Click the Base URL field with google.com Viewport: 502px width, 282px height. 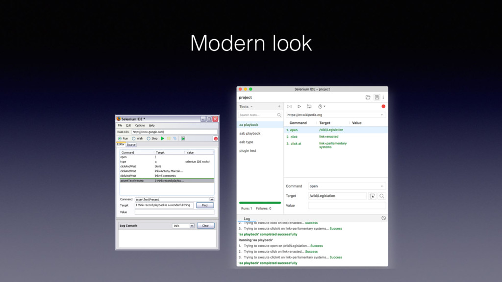pyautogui.click(x=174, y=132)
